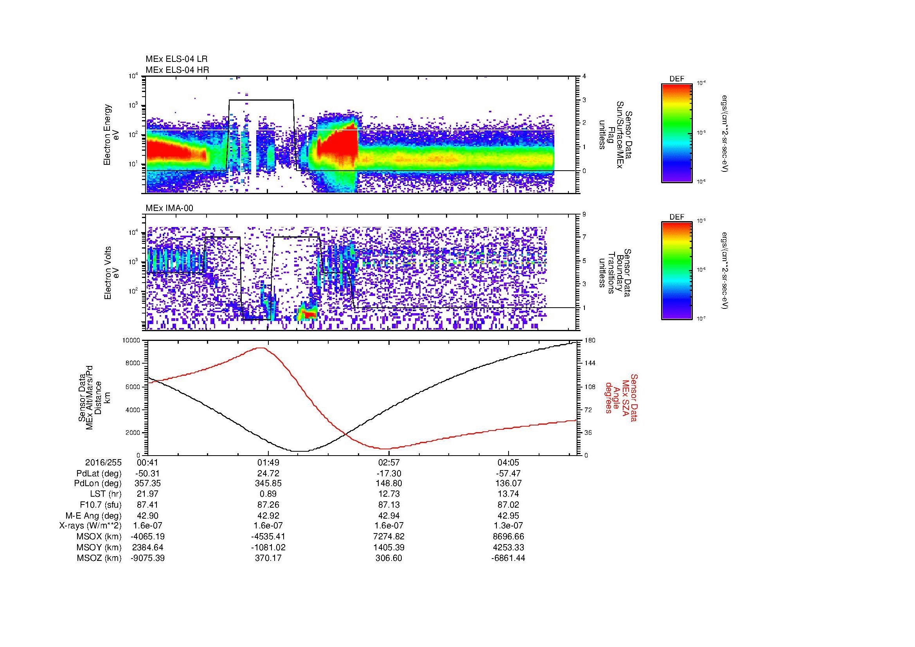Click the MSOZ value -6861.44

coord(509,558)
